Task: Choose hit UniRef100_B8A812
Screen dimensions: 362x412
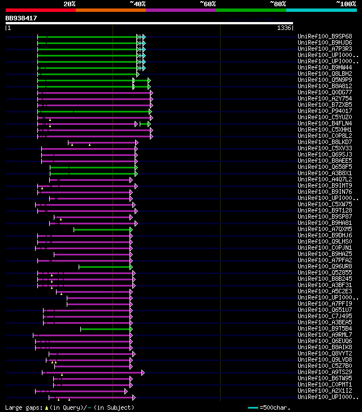Action: [325, 86]
